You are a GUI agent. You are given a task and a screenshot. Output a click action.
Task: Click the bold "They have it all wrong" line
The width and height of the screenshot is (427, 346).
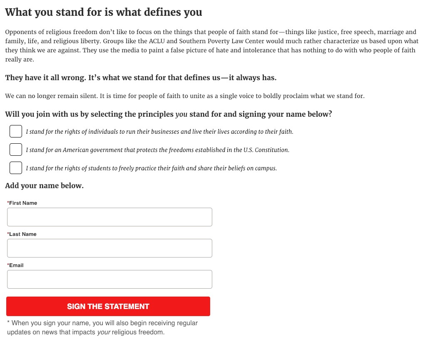point(141,78)
